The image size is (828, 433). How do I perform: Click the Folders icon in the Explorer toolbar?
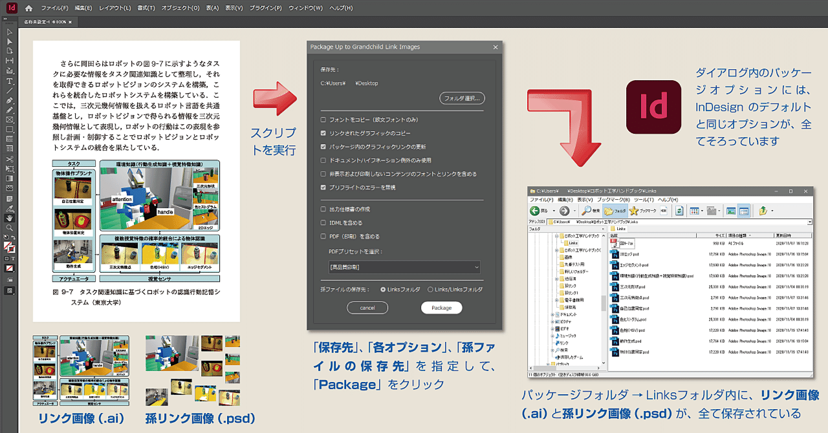(x=613, y=211)
